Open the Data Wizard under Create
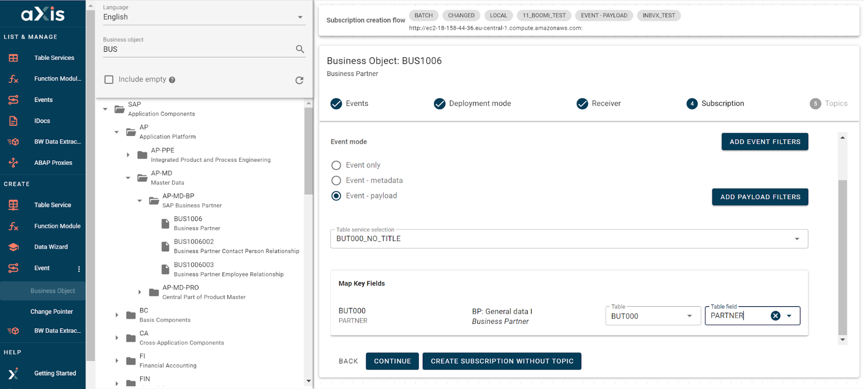The image size is (864, 389). click(51, 247)
